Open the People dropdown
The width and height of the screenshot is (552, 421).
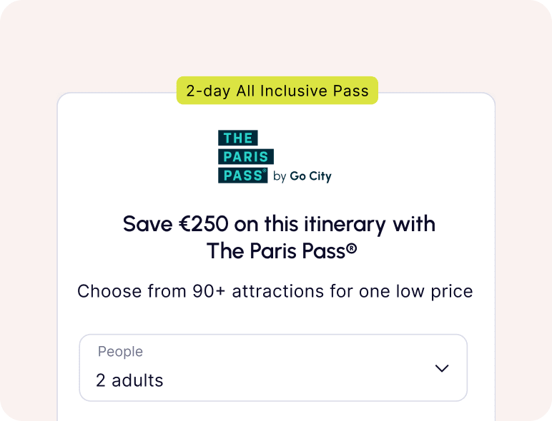click(272, 367)
